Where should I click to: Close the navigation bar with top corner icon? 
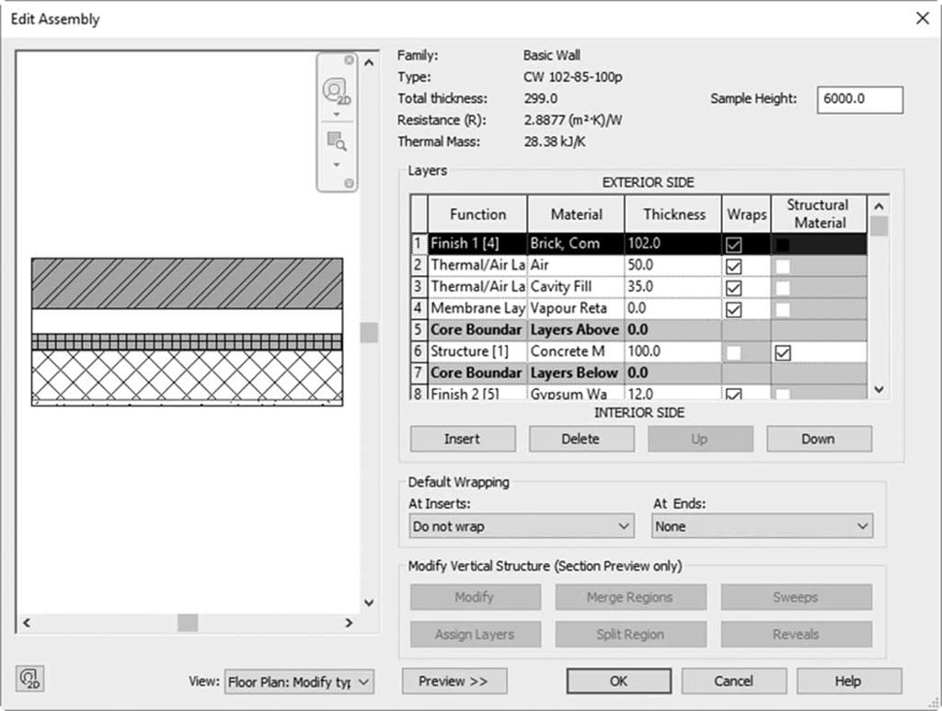349,60
